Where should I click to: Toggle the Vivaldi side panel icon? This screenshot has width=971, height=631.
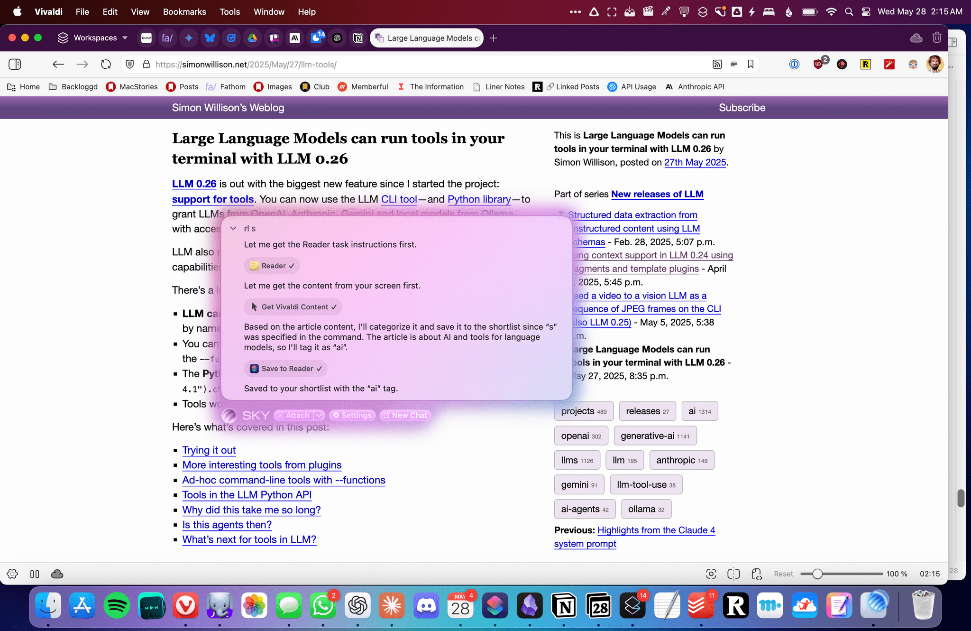15,64
